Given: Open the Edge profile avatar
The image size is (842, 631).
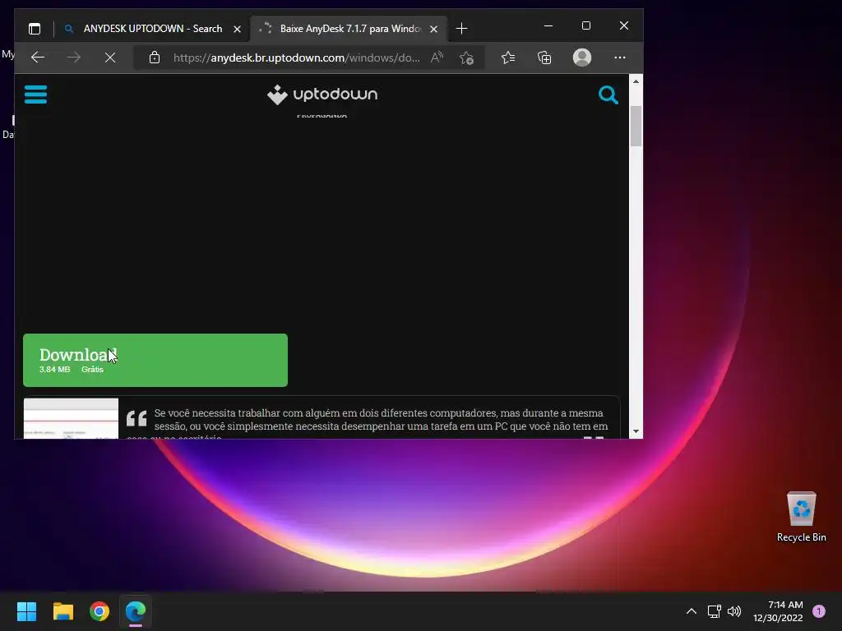Looking at the screenshot, I should point(582,58).
